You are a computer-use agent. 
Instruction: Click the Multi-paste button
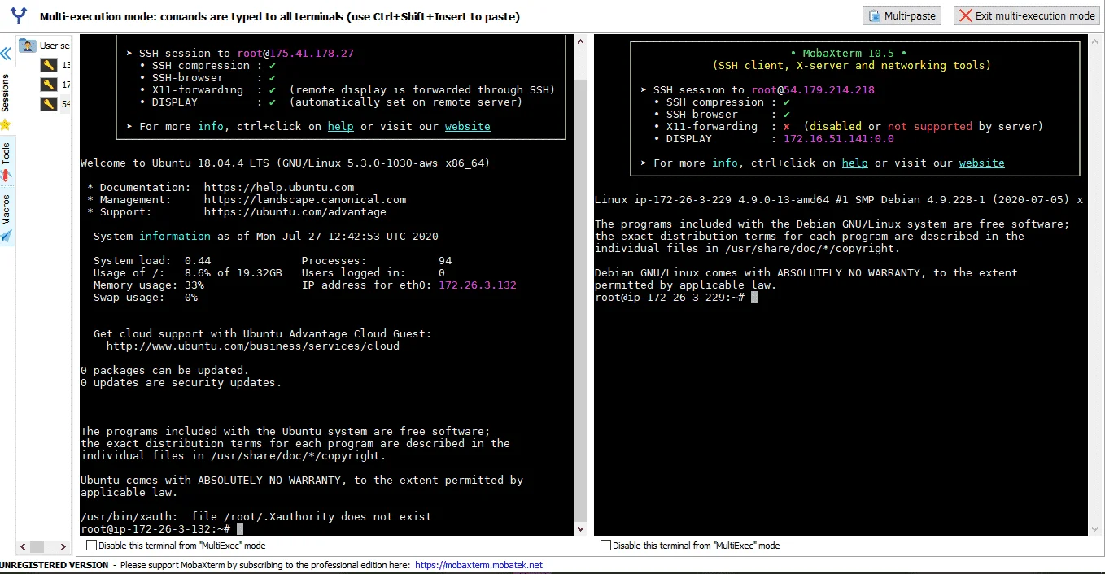pos(902,15)
